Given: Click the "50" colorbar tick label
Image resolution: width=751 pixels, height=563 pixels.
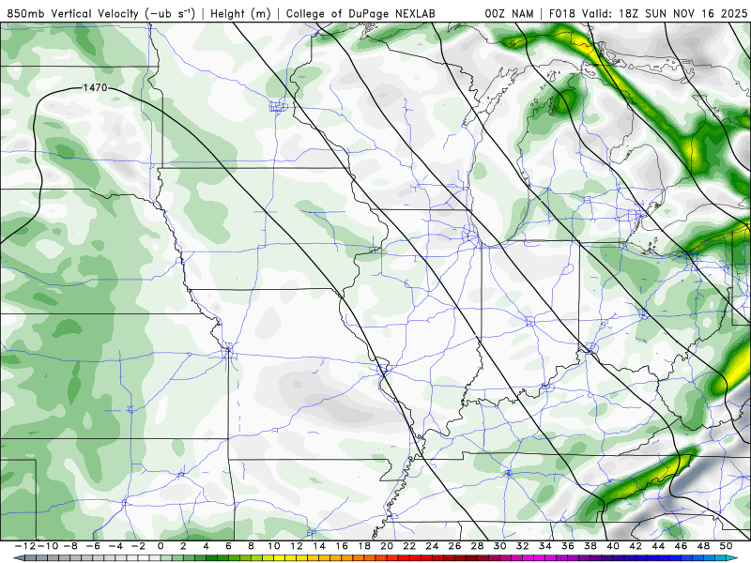Looking at the screenshot, I should tap(726, 546).
